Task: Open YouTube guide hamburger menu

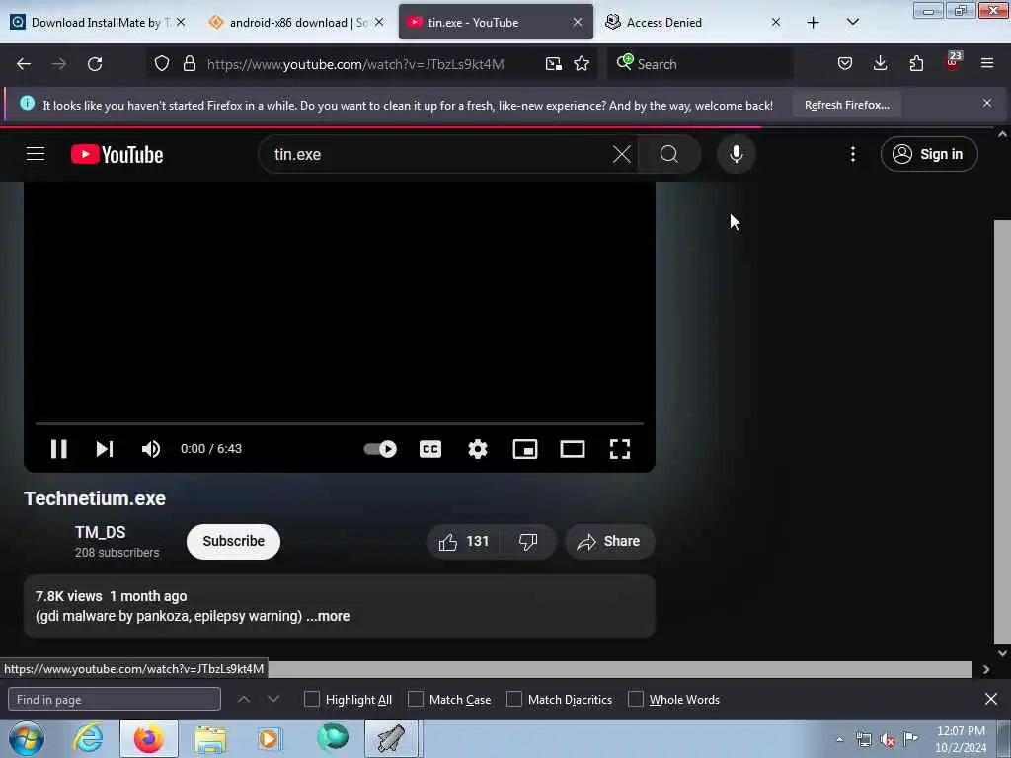Action: pyautogui.click(x=36, y=154)
